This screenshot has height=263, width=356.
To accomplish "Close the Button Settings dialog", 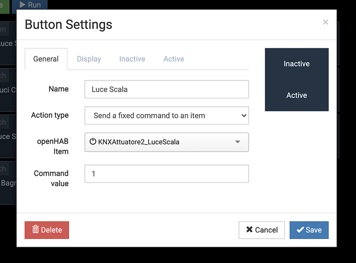I will click(325, 22).
